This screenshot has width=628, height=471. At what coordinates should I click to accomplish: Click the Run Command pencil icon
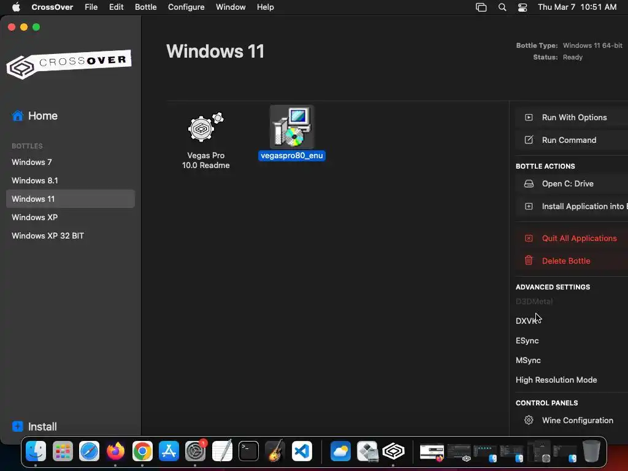pyautogui.click(x=529, y=140)
